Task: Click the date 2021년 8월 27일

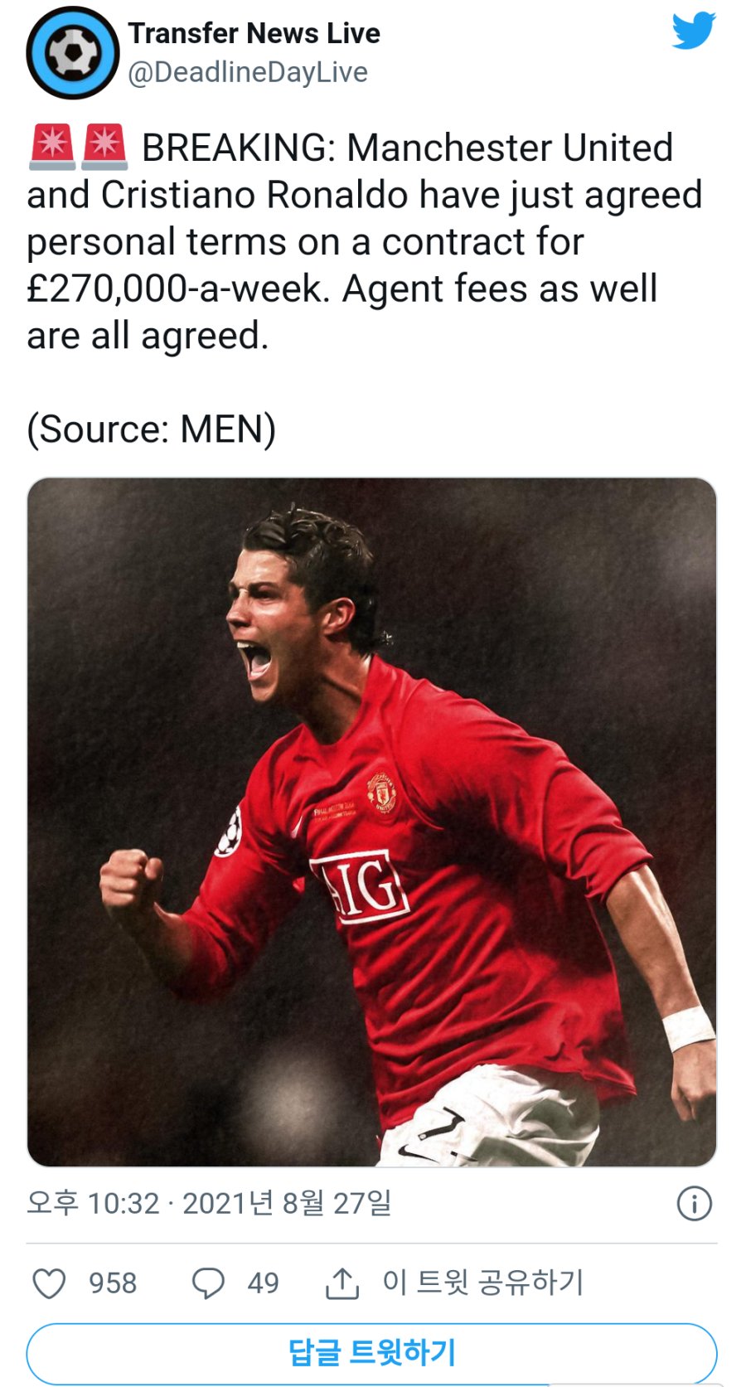Action: coord(287,1203)
